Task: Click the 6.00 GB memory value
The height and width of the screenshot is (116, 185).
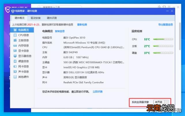Action: click(76, 57)
